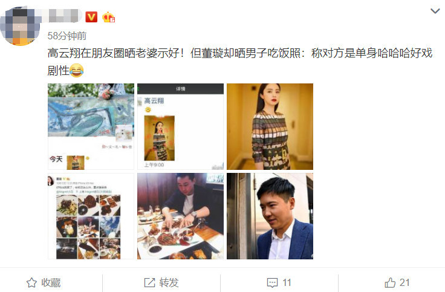
Task: Click the orange V verified badge
Action: 91,17
